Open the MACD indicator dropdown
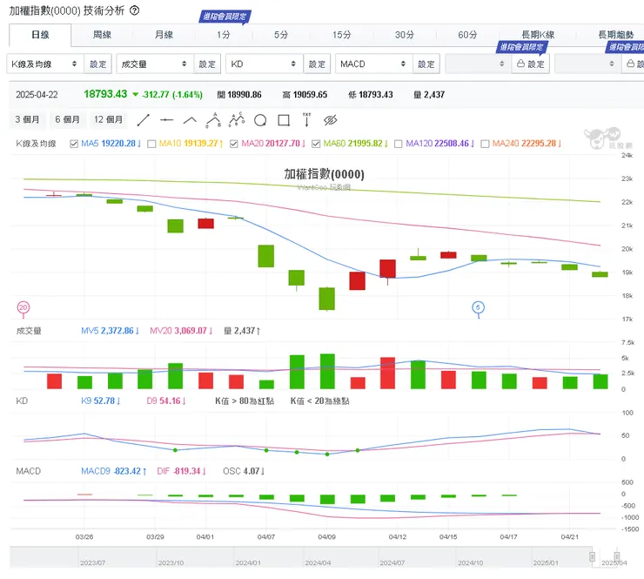This screenshot has height=579, width=644. 374,64
